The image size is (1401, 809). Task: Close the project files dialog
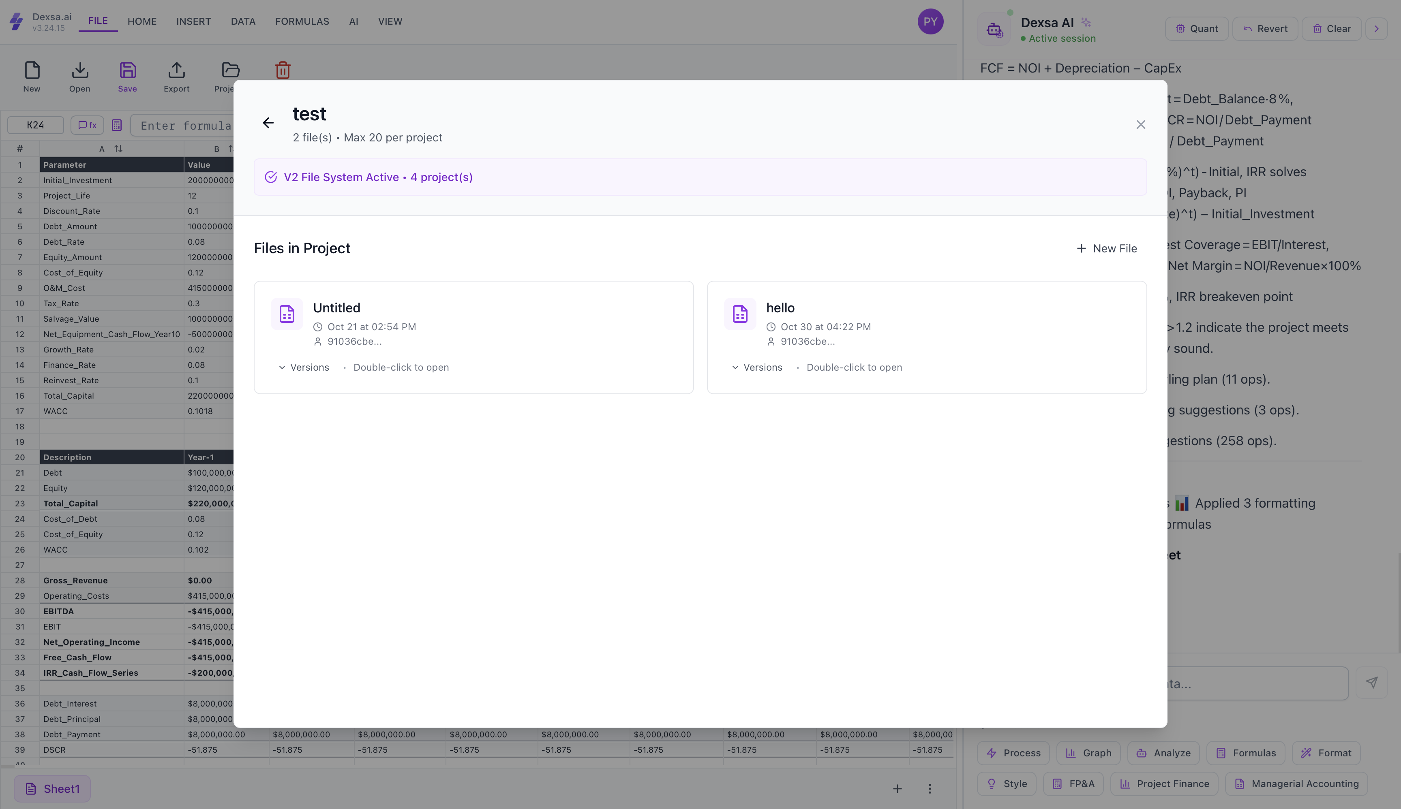pos(1140,124)
